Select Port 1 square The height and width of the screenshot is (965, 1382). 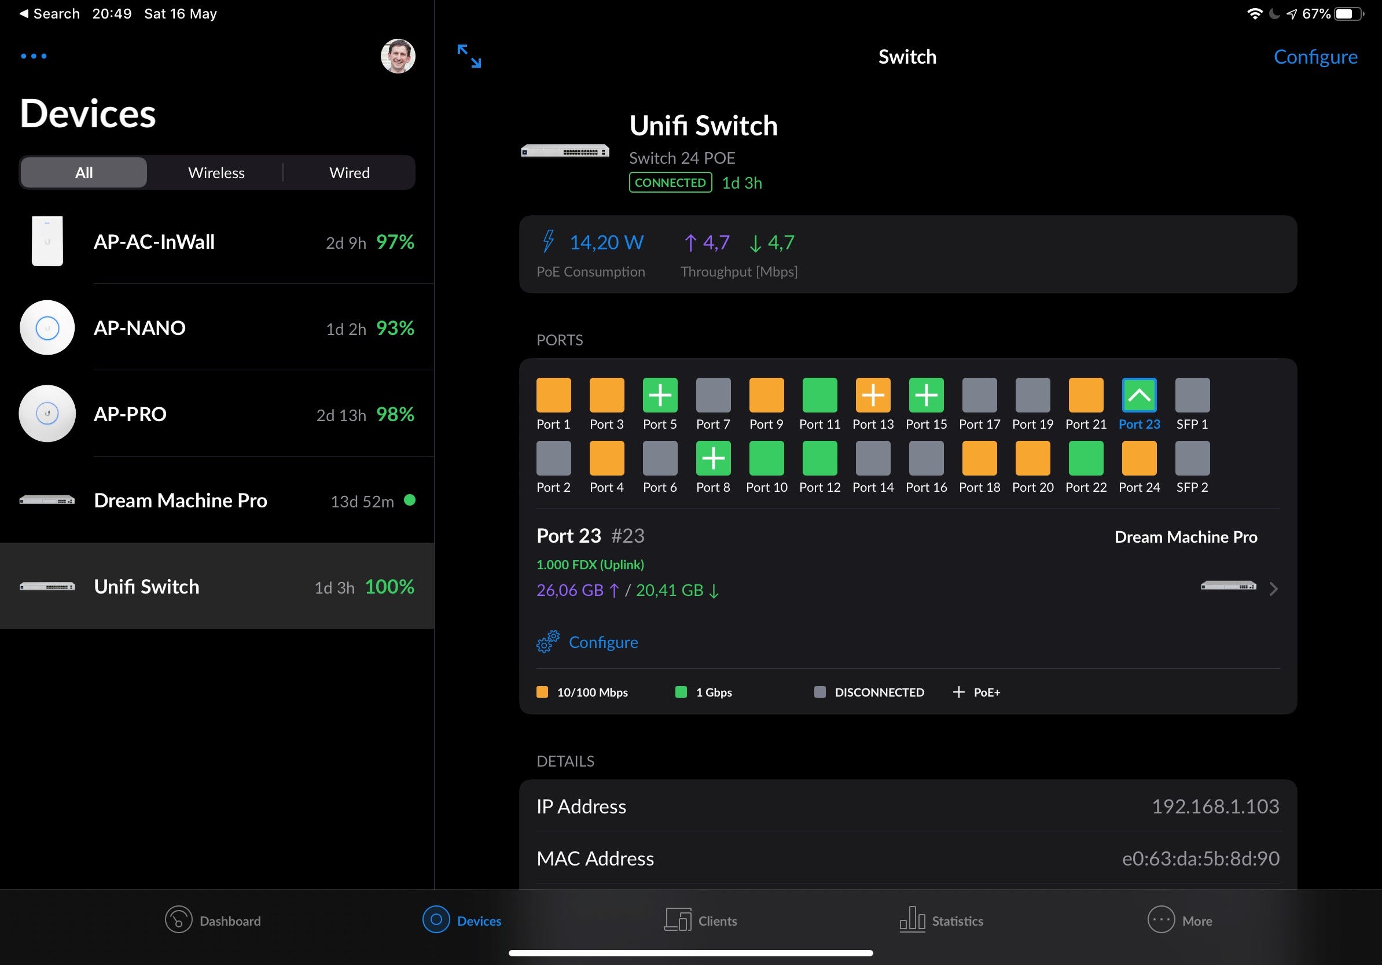point(553,395)
